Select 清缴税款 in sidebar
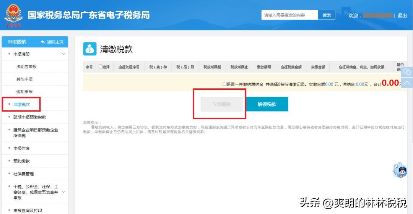Screen dimensions: 413x214 click(21, 104)
